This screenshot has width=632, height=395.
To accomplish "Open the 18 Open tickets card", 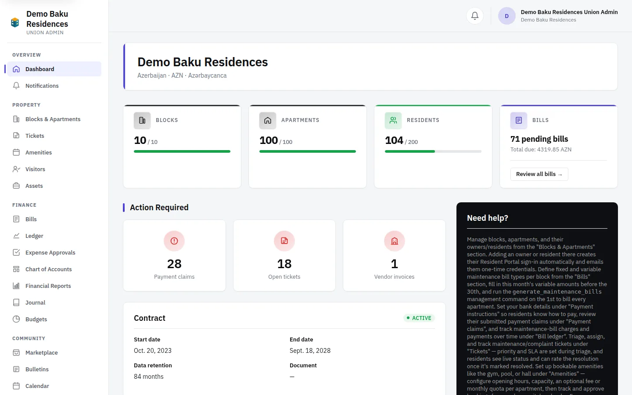I will click(x=284, y=255).
